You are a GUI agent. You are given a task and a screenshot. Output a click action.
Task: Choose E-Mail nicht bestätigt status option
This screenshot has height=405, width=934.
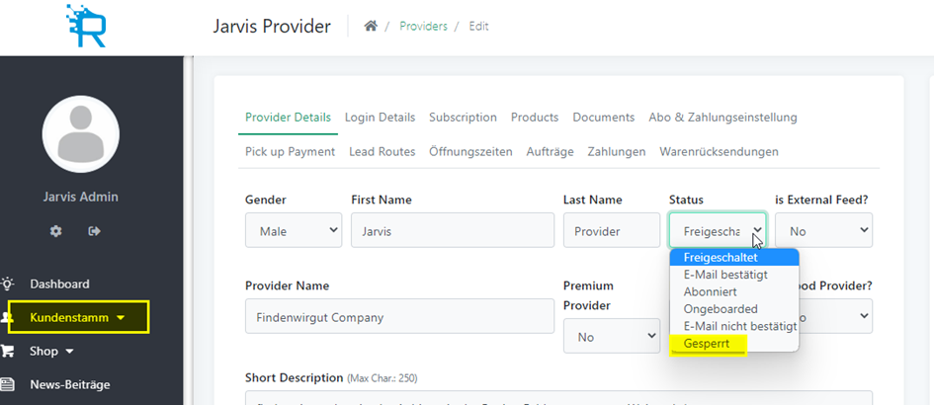[x=733, y=326]
